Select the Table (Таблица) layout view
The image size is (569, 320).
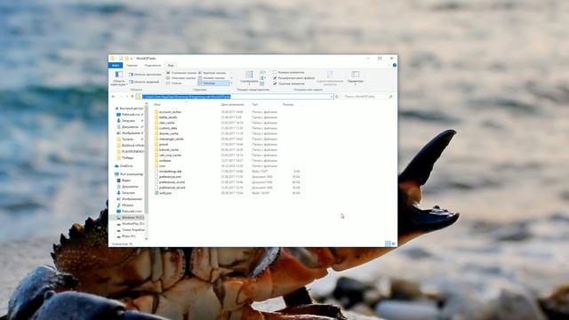[214, 83]
